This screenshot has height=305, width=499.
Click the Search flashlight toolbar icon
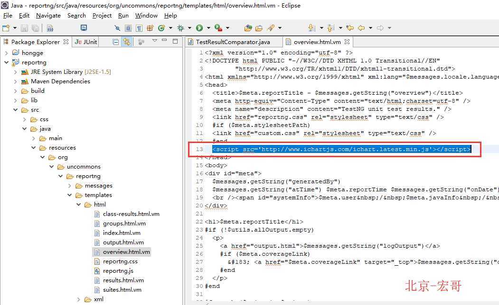pos(271,28)
